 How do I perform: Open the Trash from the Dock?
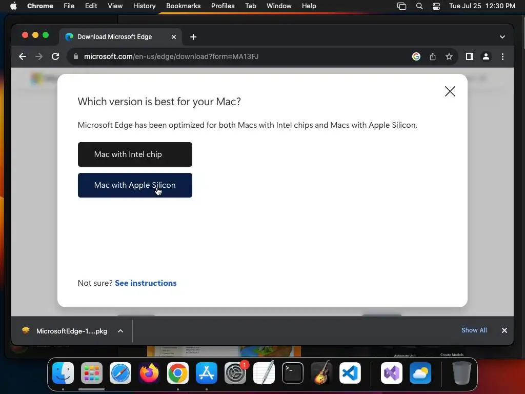[461, 373]
